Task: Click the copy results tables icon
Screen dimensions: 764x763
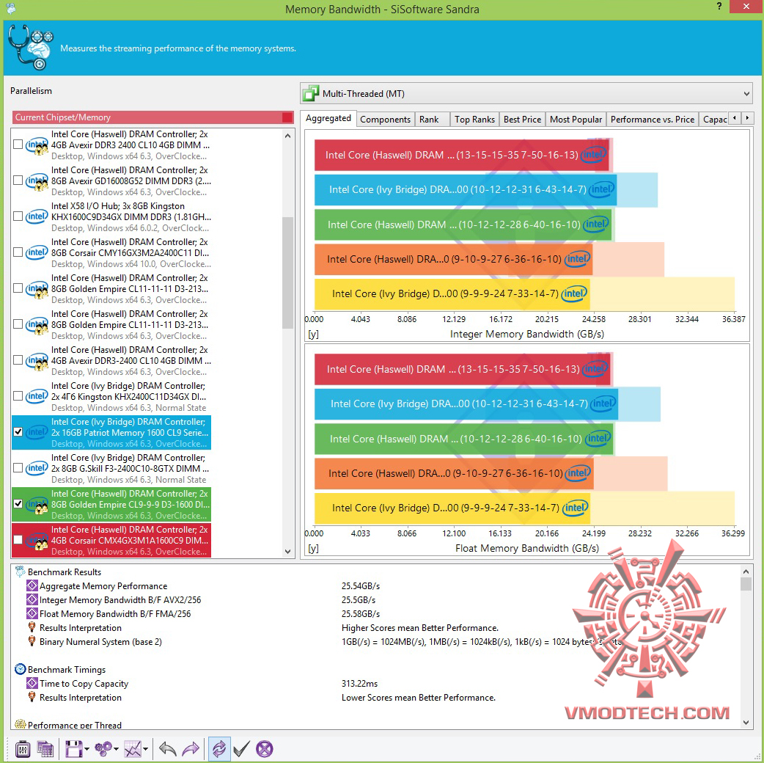Action: (x=45, y=749)
